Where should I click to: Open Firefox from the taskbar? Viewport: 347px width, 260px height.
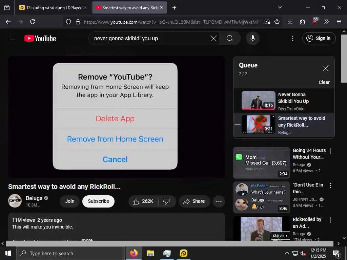pyautogui.click(x=134, y=253)
